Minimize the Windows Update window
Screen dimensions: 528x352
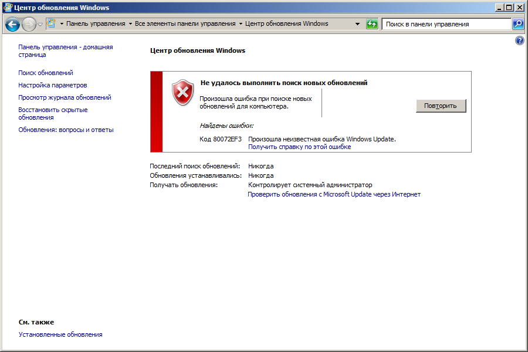(x=499, y=7)
